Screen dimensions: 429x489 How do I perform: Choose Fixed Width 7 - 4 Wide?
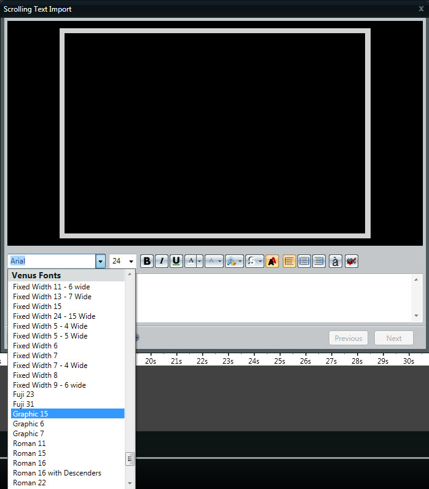(x=68, y=365)
